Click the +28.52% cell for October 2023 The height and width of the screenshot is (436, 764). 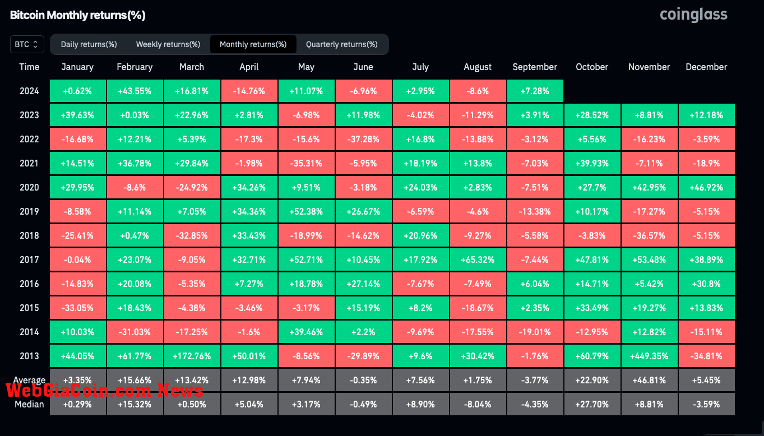pos(592,115)
